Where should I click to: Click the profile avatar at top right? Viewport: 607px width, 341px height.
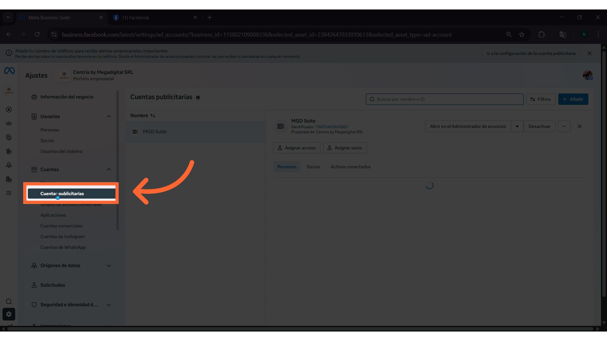coord(588,75)
